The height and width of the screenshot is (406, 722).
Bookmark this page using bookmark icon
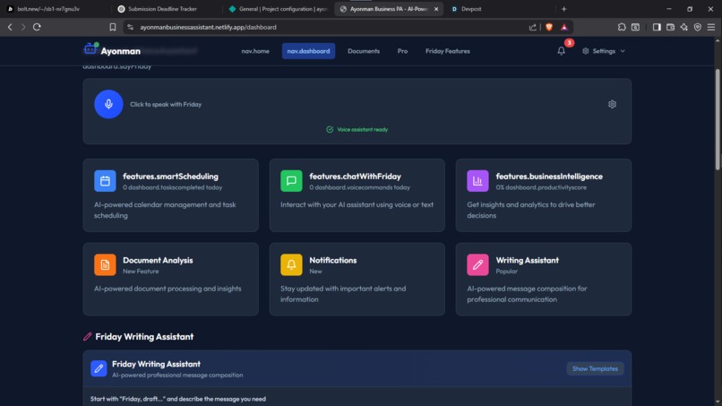click(x=112, y=27)
